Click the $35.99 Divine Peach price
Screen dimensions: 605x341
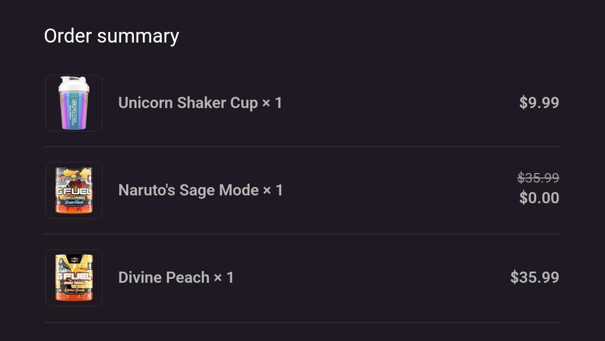(534, 277)
